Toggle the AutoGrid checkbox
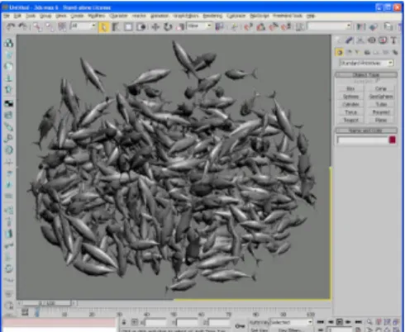The height and width of the screenshot is (332, 405). [x=378, y=81]
